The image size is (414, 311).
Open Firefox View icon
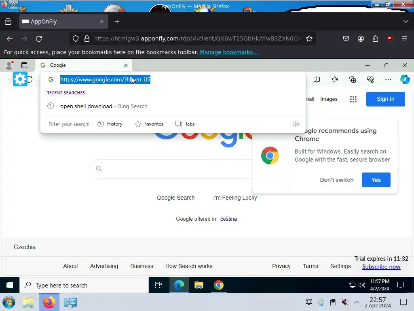[8, 22]
